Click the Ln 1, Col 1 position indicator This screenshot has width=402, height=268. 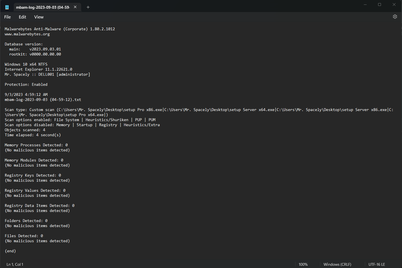tap(15, 264)
